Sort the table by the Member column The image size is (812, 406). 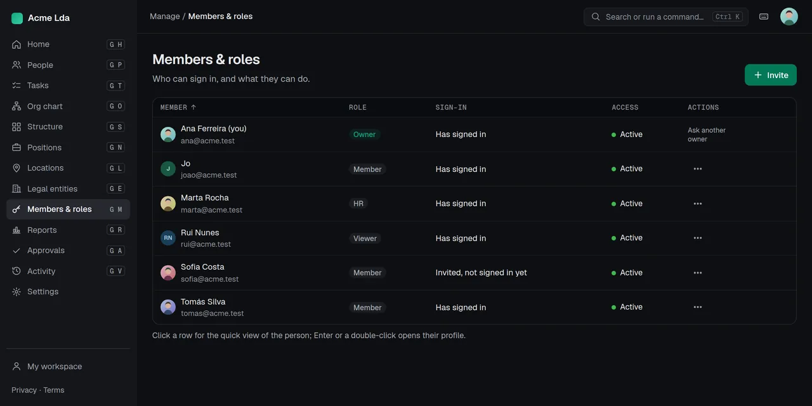click(x=178, y=107)
